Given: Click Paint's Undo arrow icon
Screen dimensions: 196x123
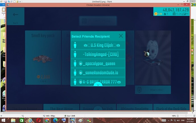Looking at the screenshot, I should [9, 1].
